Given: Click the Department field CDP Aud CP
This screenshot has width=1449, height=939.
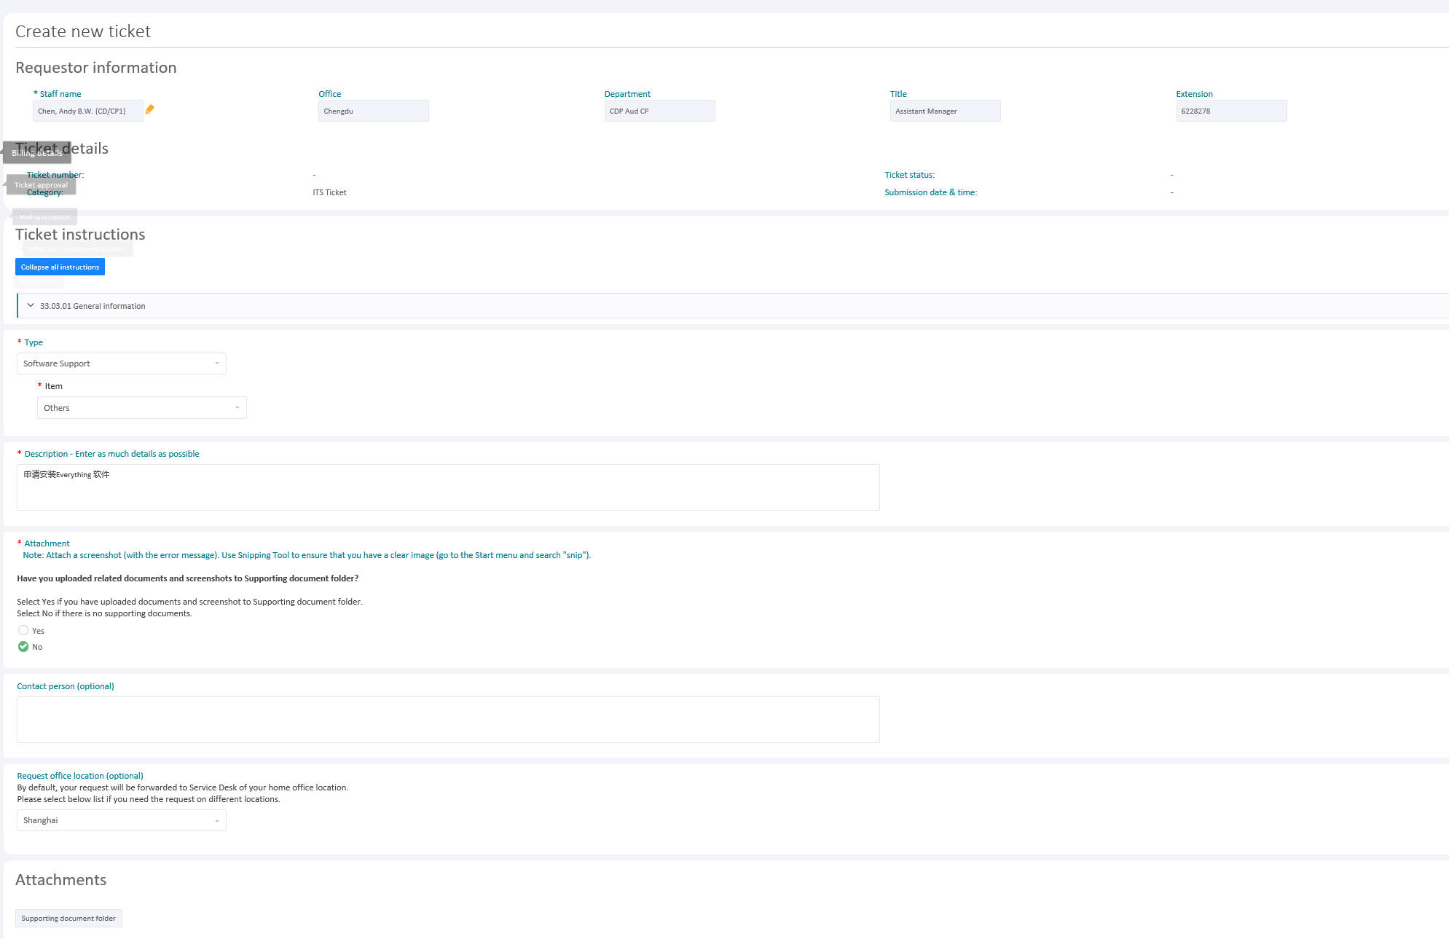Looking at the screenshot, I should tap(659, 111).
